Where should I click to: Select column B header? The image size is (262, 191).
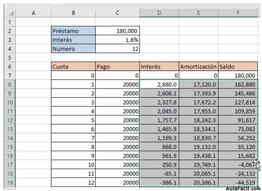(x=73, y=13)
